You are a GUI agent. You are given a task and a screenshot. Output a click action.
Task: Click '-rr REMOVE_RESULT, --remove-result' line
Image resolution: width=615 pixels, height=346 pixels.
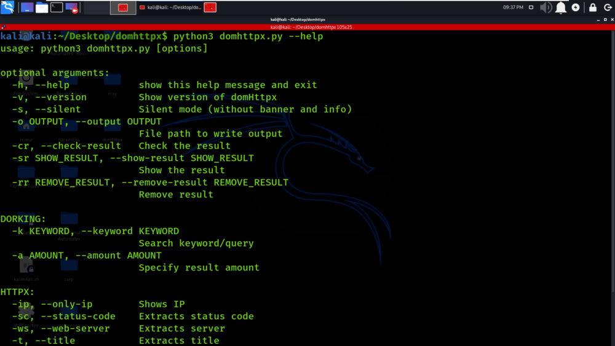(150, 182)
